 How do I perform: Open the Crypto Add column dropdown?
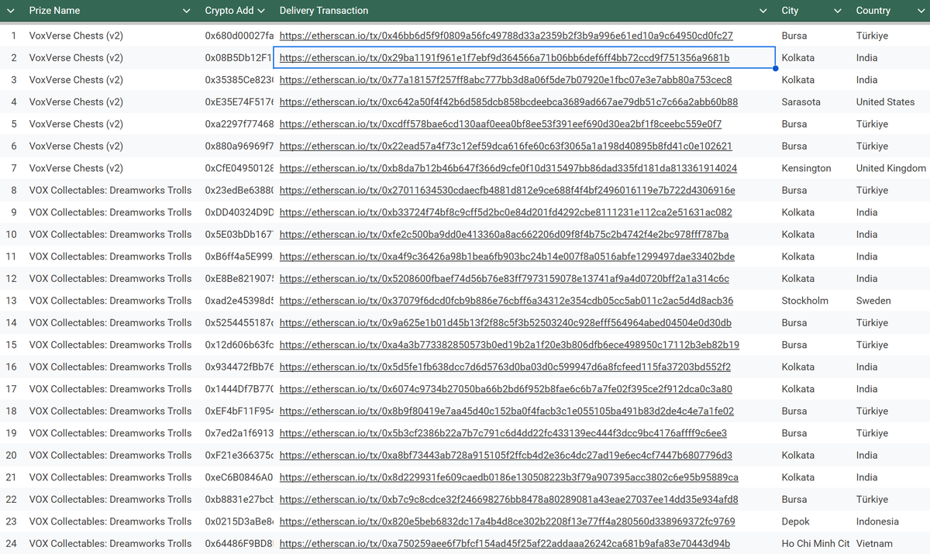coord(262,11)
